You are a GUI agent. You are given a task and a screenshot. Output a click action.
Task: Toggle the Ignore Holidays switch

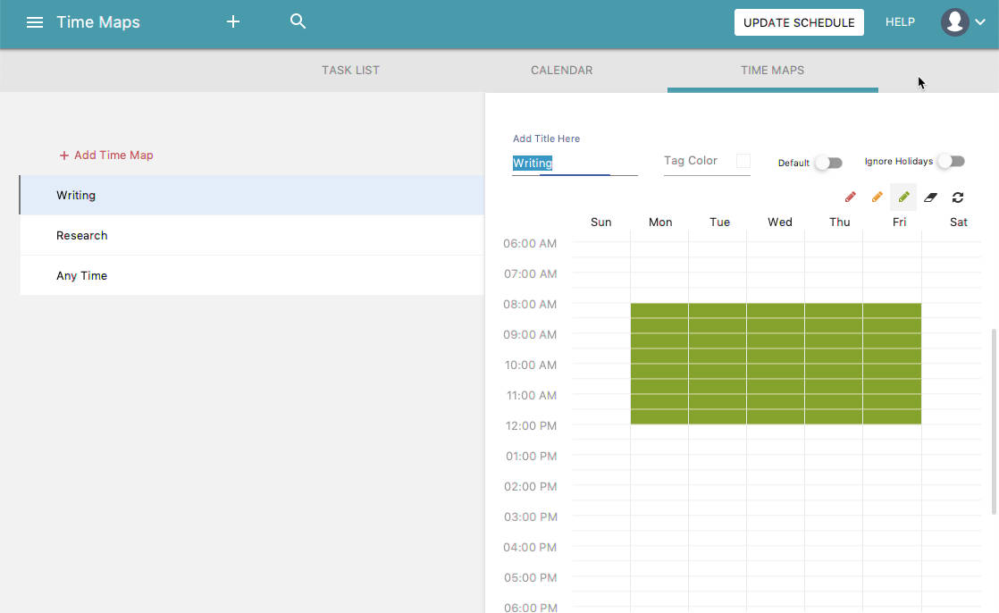pyautogui.click(x=951, y=162)
